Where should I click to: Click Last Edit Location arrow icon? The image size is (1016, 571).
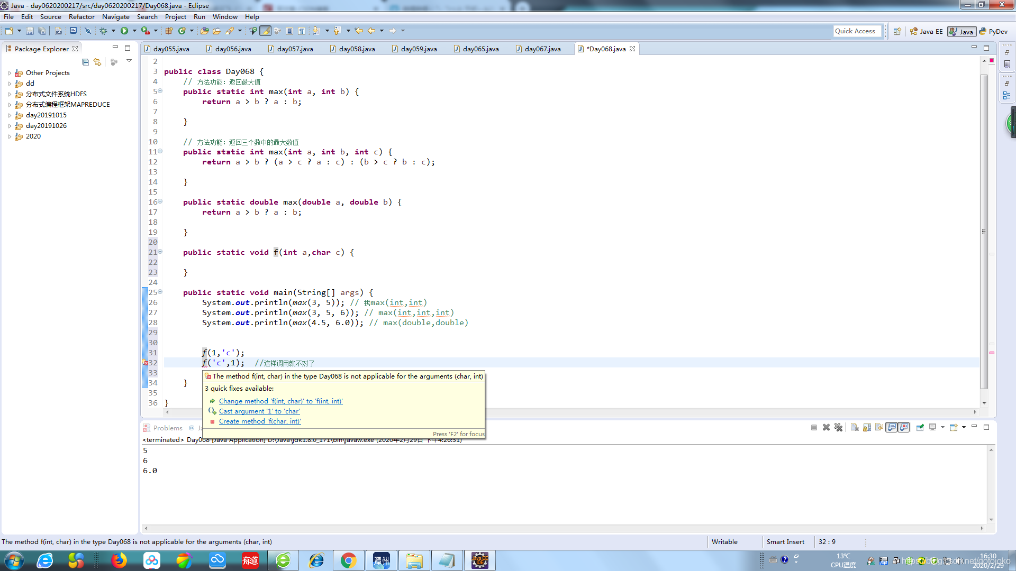pos(359,31)
